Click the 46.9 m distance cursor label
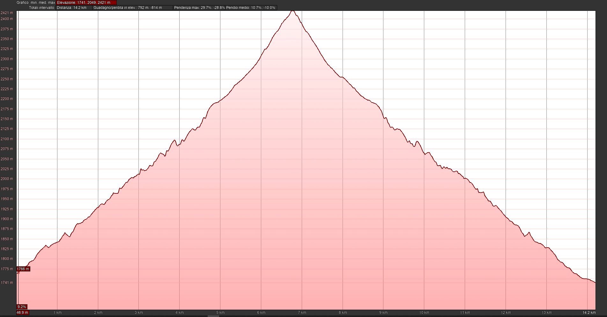Screen dimensions: 607x317 coord(22,313)
